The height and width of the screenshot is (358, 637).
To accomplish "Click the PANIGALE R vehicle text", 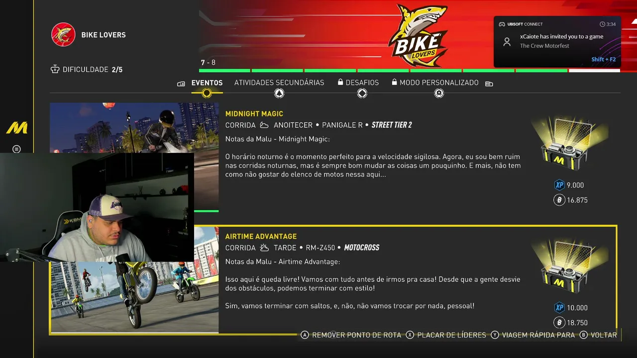I will click(342, 125).
